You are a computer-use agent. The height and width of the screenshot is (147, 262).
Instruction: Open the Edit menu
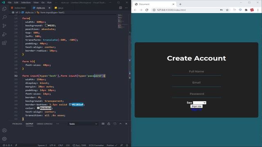click(16, 2)
